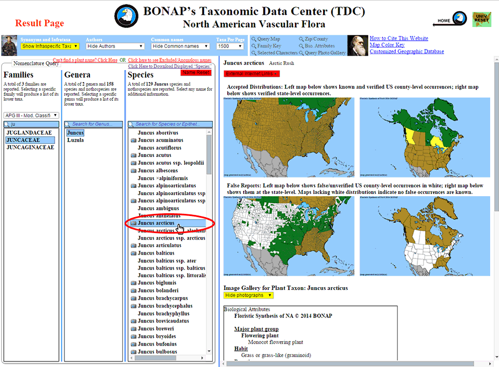The height and width of the screenshot is (367, 499).
Task: Expand the External Internet Links menu
Action: pos(251,74)
